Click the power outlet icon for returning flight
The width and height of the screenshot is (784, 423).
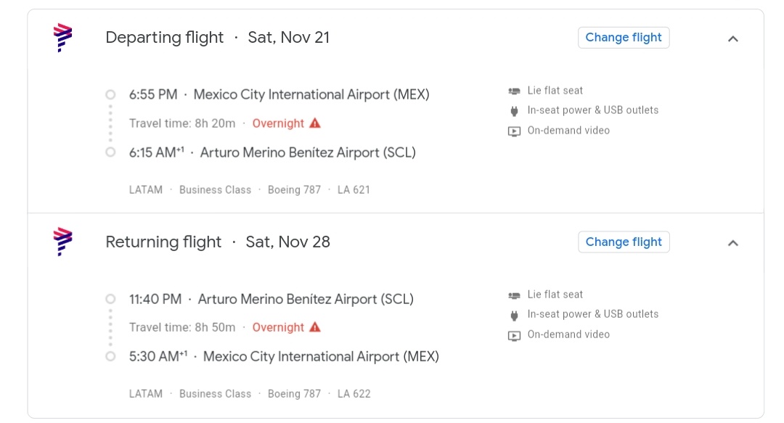(515, 315)
